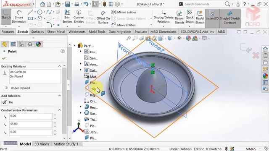
Task: Click the Print icon
Action: [x=76, y=4]
